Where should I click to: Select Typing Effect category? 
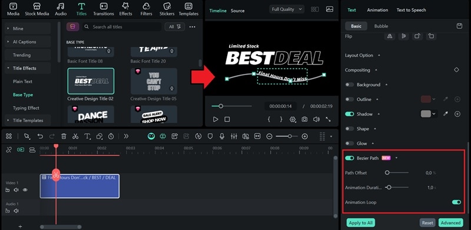click(x=26, y=108)
